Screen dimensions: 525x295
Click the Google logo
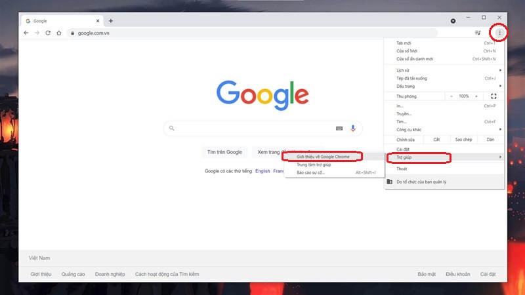point(262,95)
